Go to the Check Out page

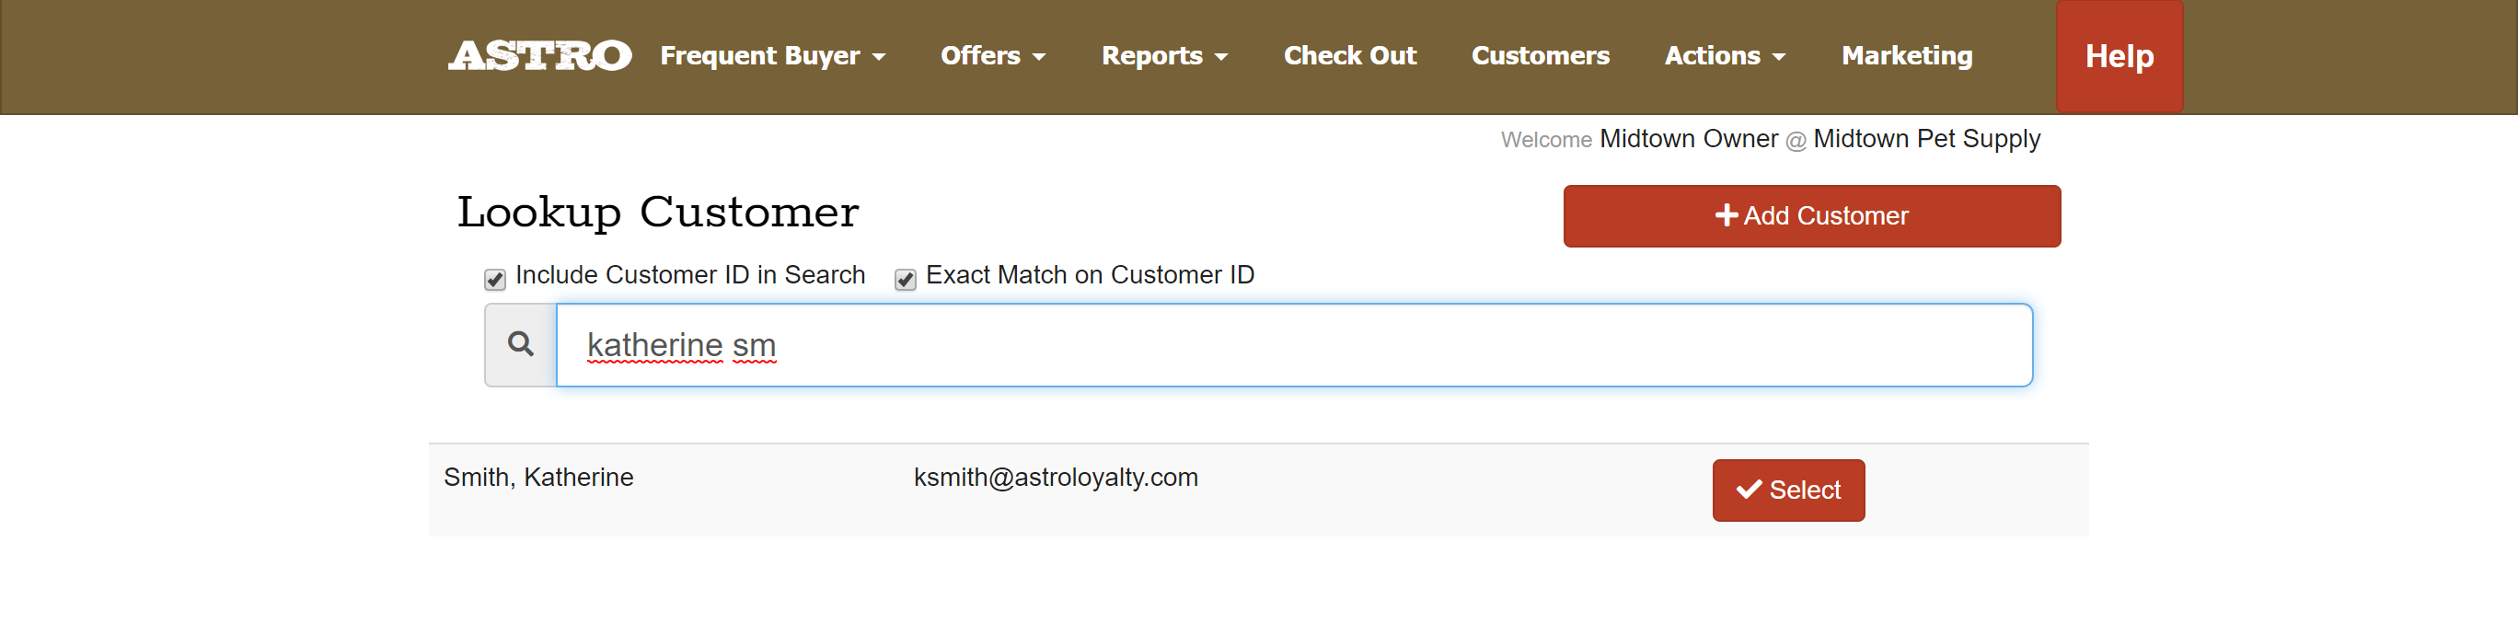pyautogui.click(x=1350, y=56)
